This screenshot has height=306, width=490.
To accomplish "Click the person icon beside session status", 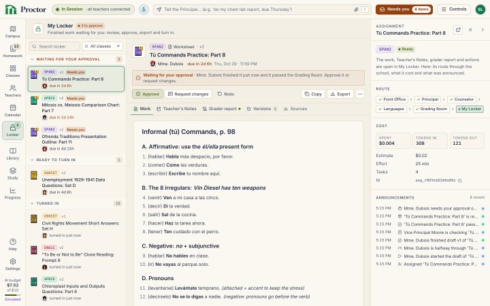I will (x=144, y=10).
